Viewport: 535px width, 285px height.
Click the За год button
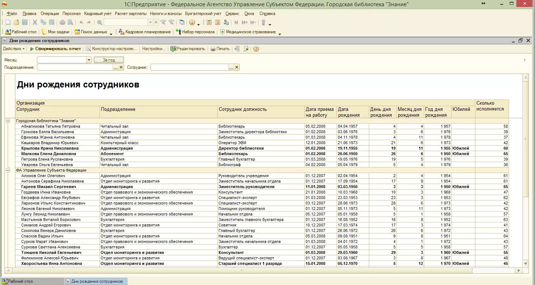(109, 60)
